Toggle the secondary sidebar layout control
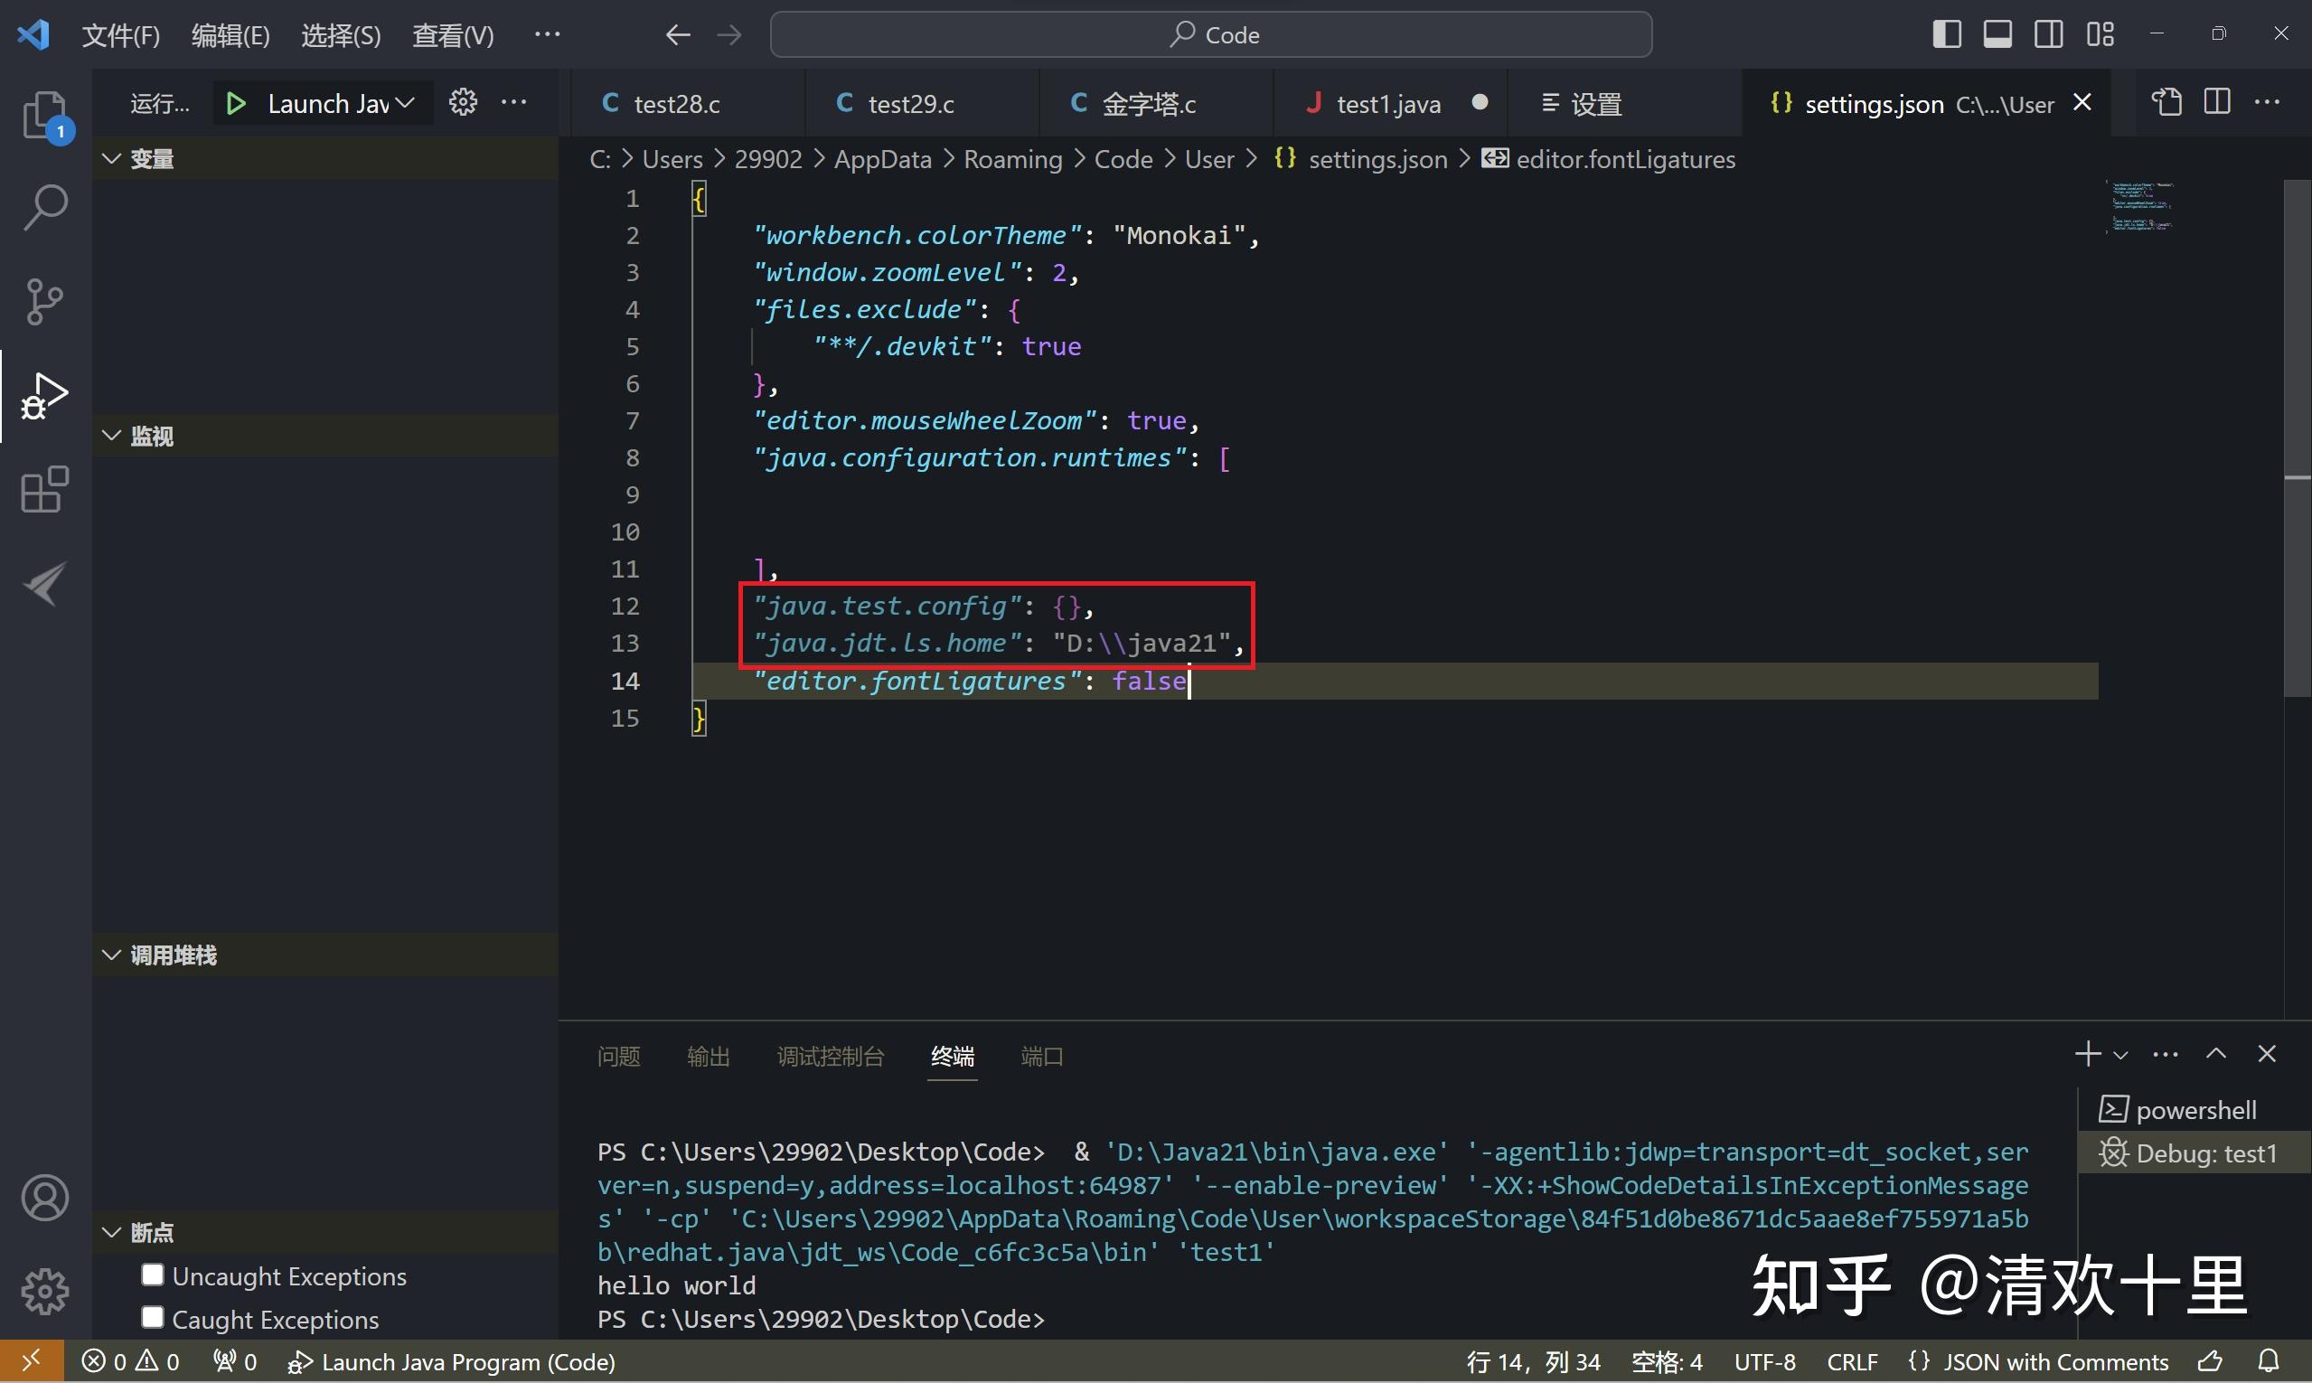 (x=2048, y=33)
